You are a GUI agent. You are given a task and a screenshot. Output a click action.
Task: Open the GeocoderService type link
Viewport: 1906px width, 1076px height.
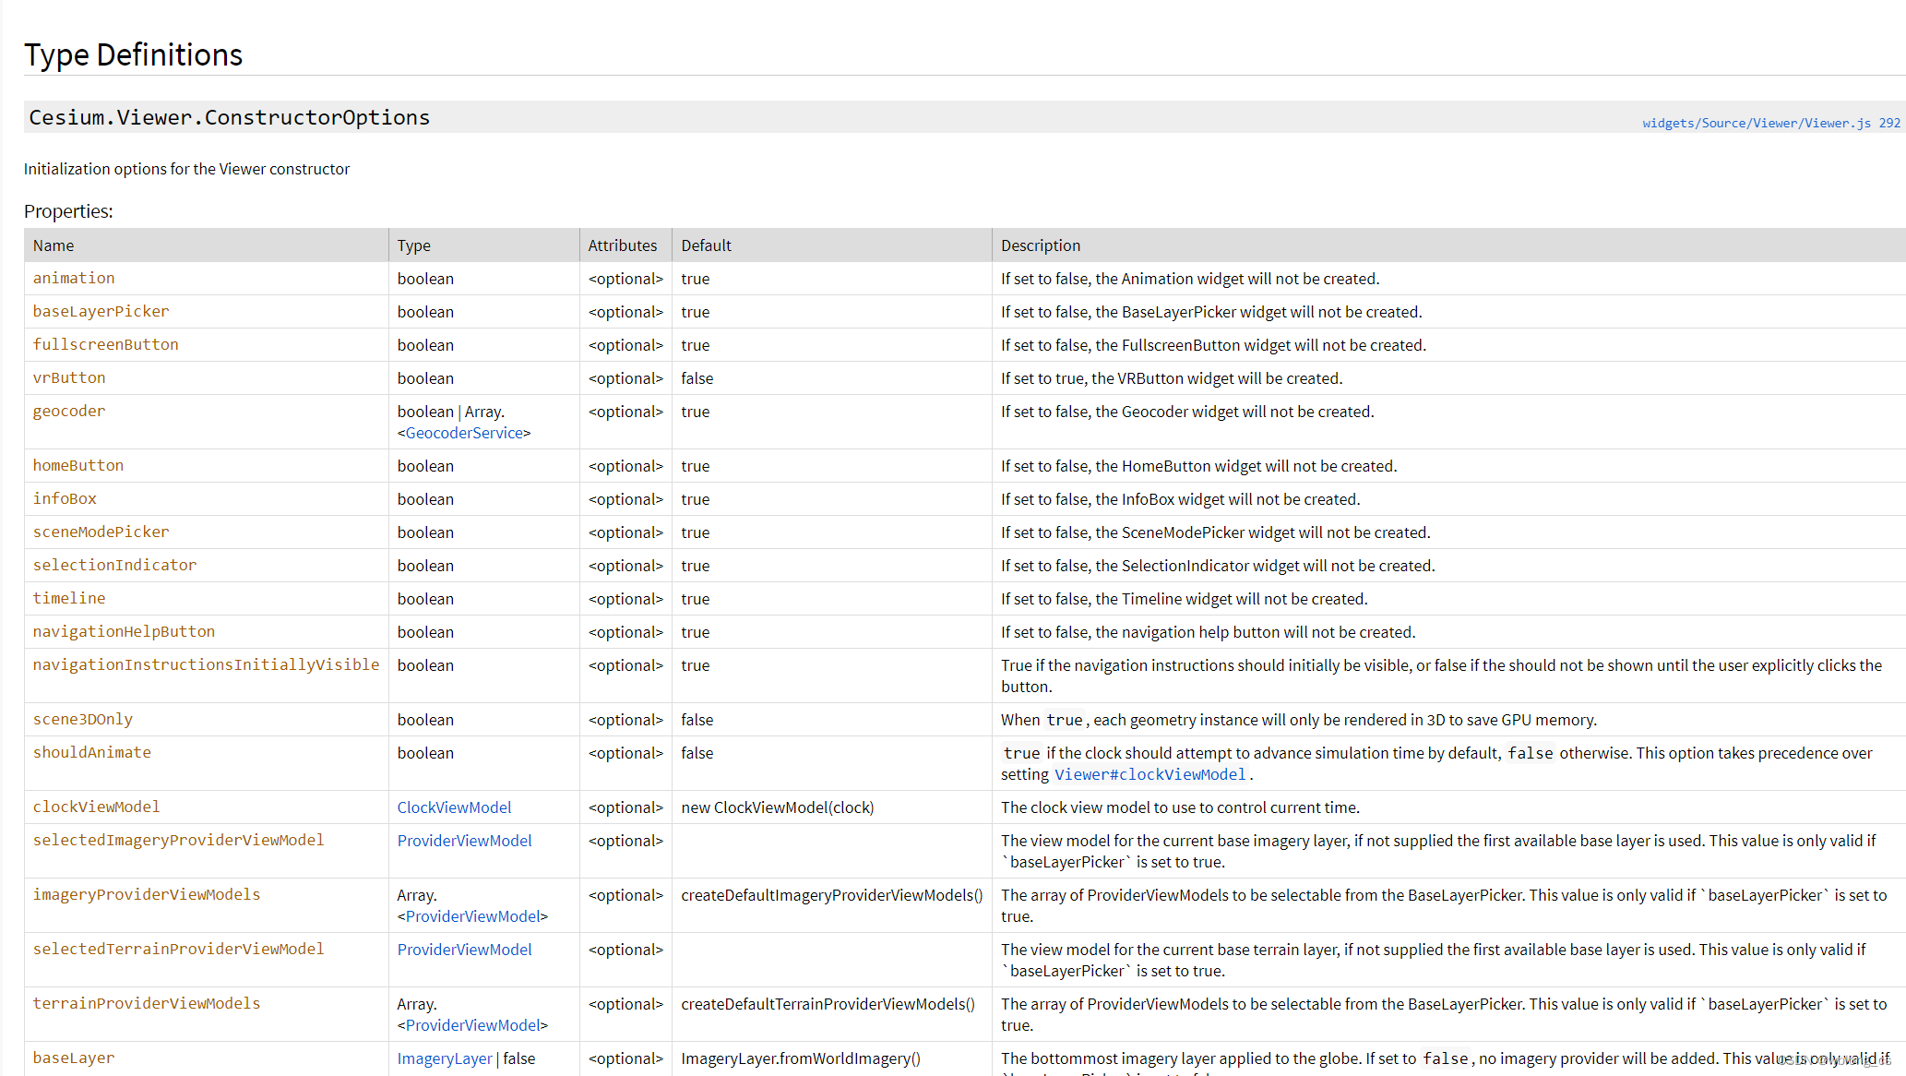[x=464, y=433]
